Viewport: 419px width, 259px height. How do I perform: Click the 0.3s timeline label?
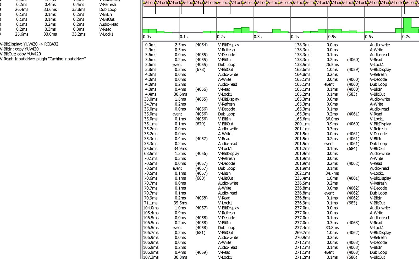[x=258, y=37]
